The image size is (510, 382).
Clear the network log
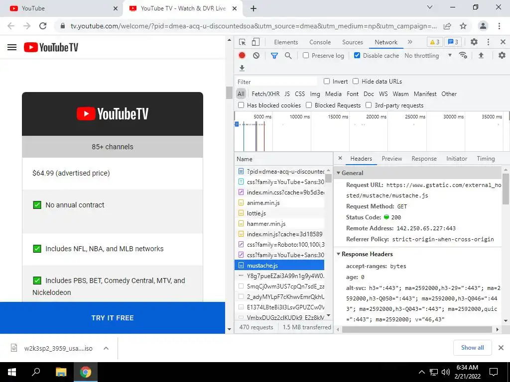point(256,56)
